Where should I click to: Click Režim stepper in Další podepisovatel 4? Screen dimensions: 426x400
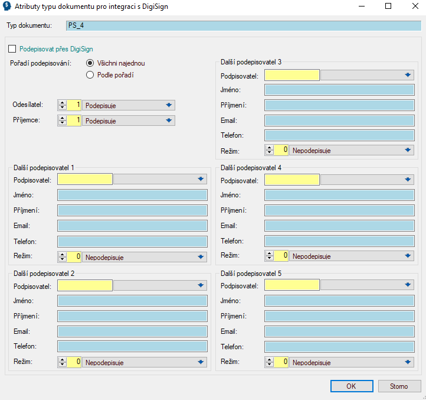tap(270, 256)
